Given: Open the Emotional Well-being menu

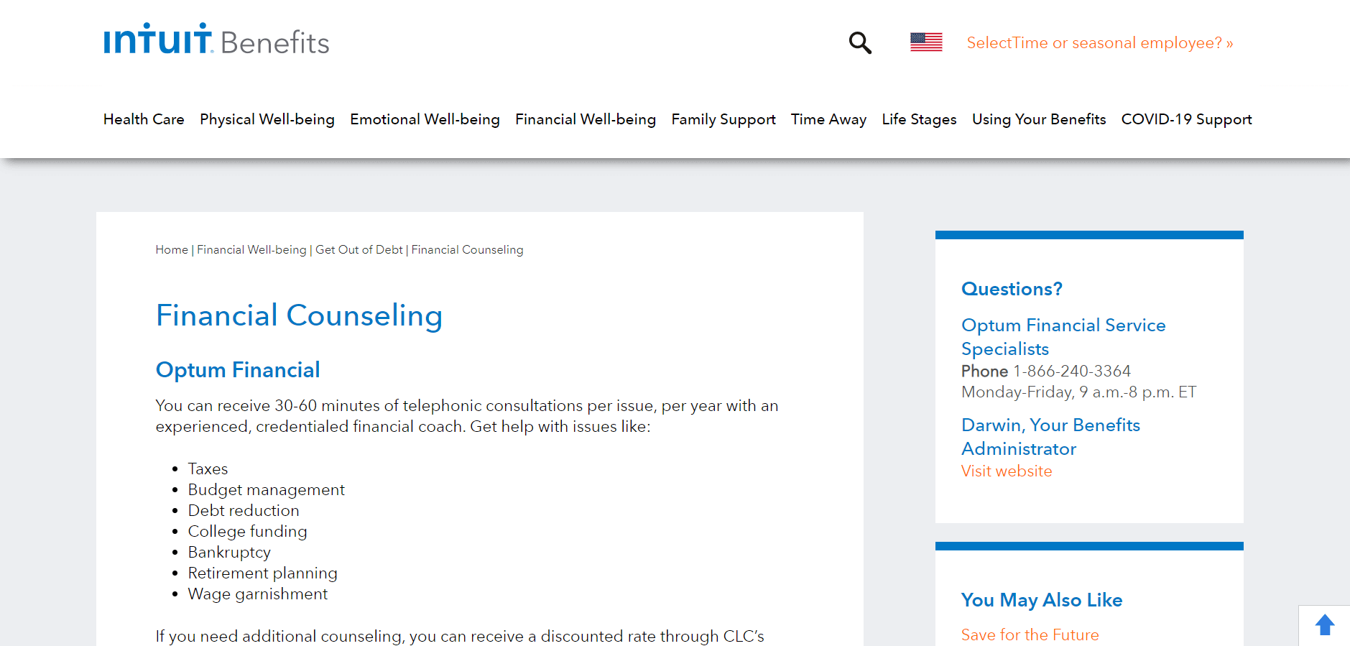Looking at the screenshot, I should [x=425, y=119].
